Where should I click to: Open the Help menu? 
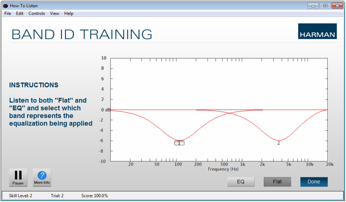click(x=69, y=14)
